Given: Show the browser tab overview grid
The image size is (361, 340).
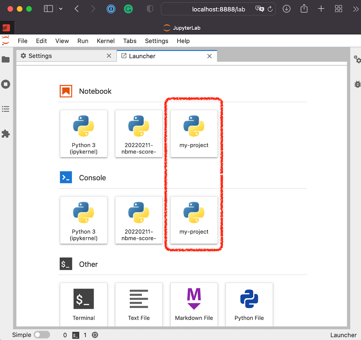Looking at the screenshot, I should [339, 9].
